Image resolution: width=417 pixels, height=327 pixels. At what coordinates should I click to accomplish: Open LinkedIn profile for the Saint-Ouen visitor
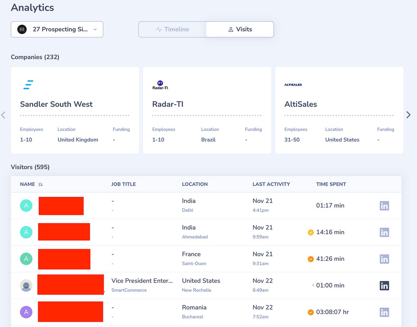click(384, 259)
